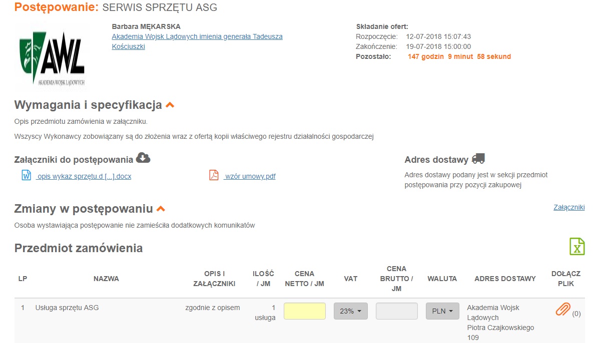Open the PLN currency dropdown
This screenshot has width=596, height=343.
pos(442,311)
